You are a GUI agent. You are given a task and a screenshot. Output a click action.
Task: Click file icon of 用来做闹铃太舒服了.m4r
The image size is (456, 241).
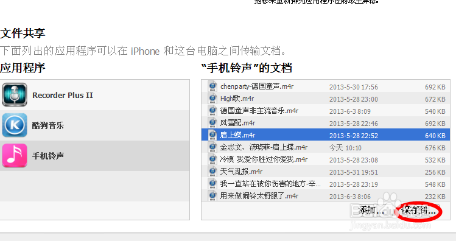(x=212, y=196)
